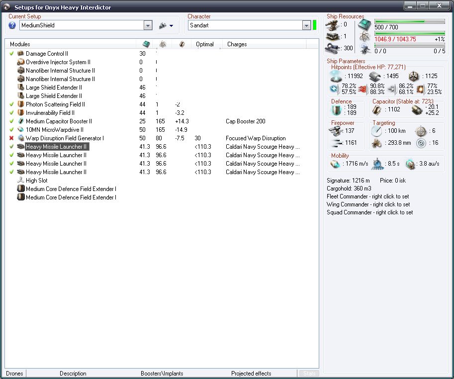Click the Damage Control II module icon
The height and width of the screenshot is (379, 454).
pyautogui.click(x=20, y=54)
